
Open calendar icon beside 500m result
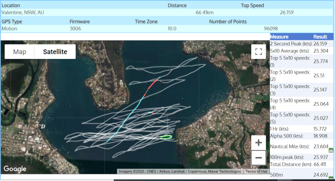coord(331,177)
